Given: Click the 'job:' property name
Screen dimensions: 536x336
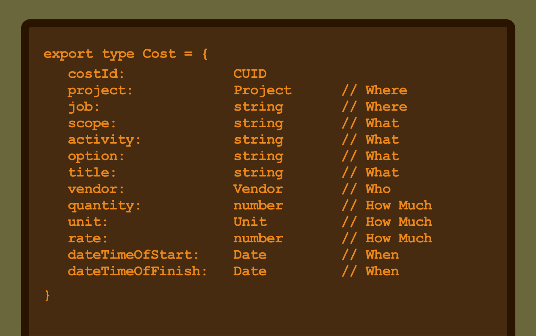Looking at the screenshot, I should 84,107.
